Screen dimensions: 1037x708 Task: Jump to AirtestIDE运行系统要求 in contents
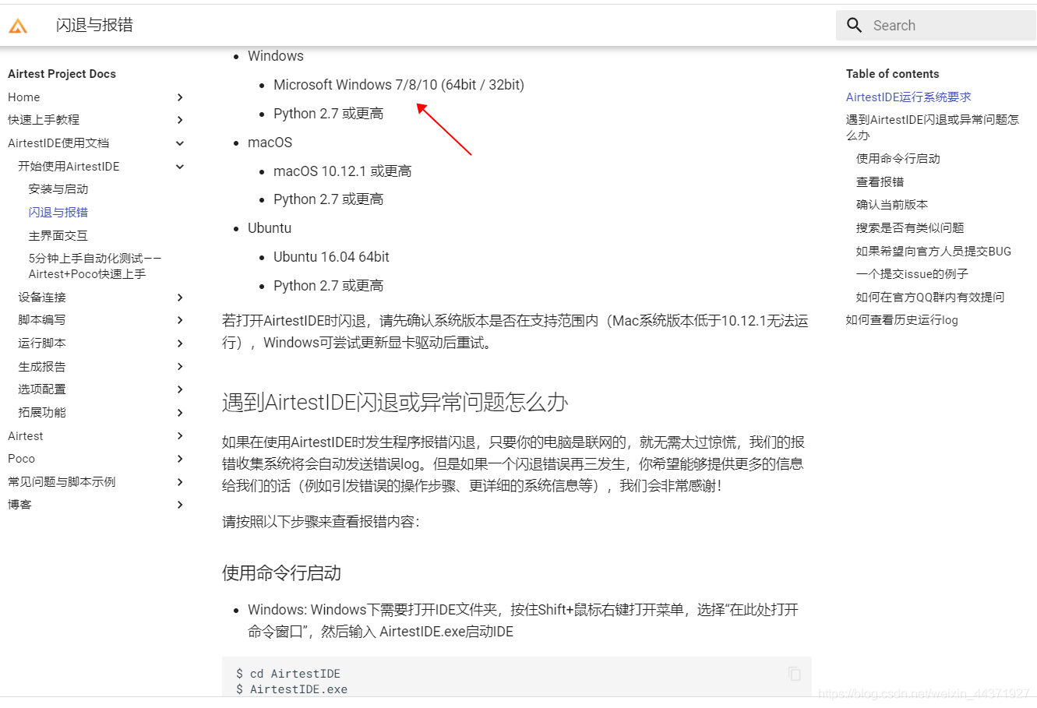(908, 97)
